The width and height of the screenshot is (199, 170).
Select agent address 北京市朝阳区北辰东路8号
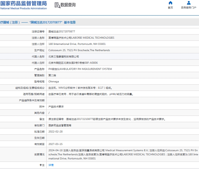(x=73, y=63)
